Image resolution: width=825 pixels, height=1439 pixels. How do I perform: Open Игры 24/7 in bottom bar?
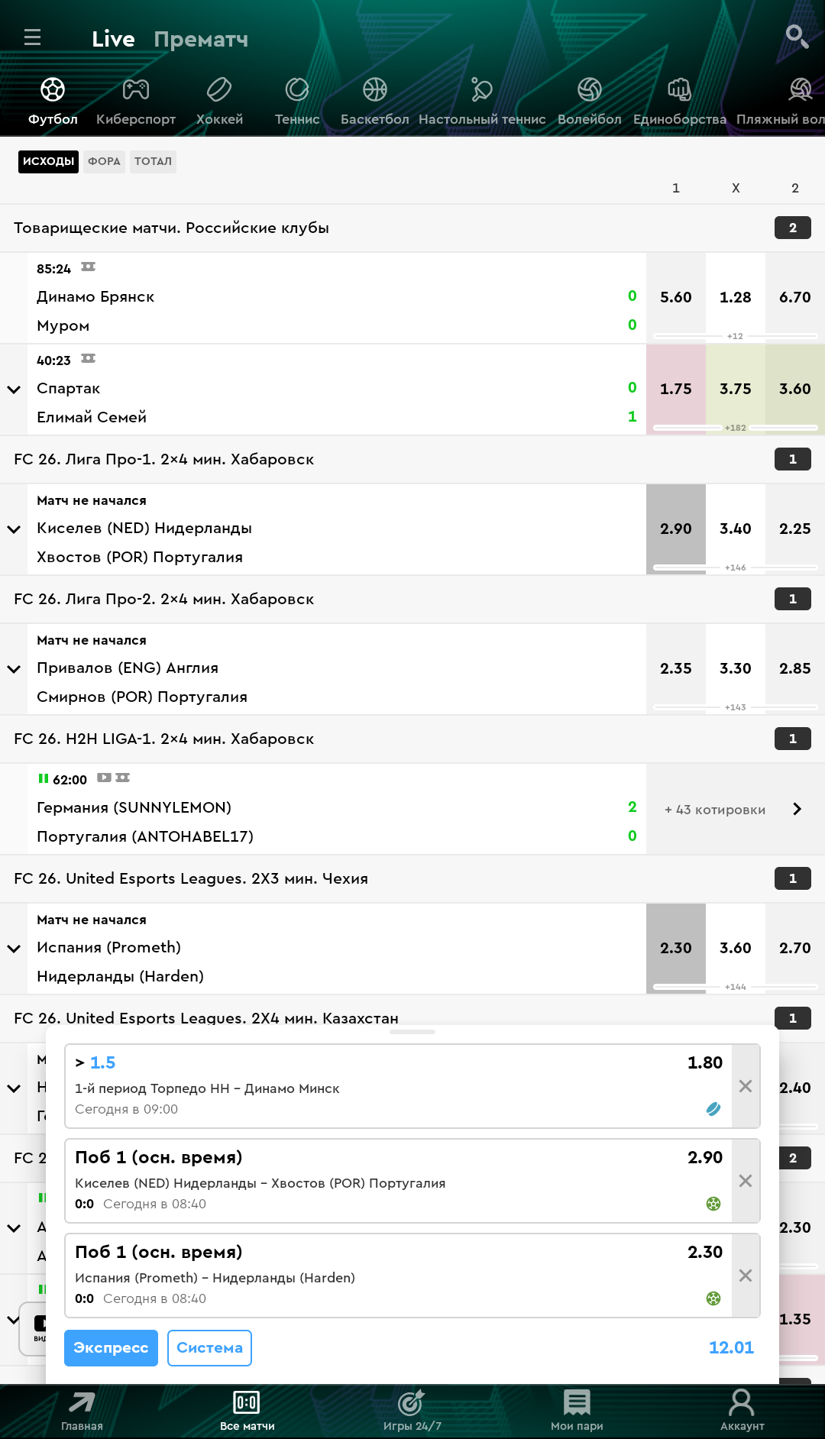coord(412,1409)
